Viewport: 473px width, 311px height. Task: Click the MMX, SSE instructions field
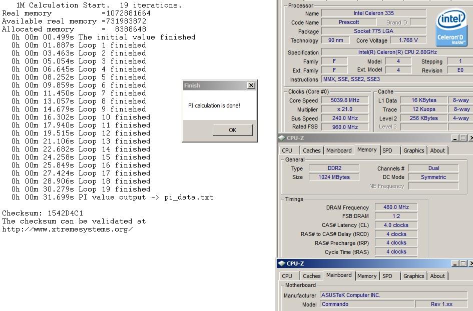[x=397, y=79]
